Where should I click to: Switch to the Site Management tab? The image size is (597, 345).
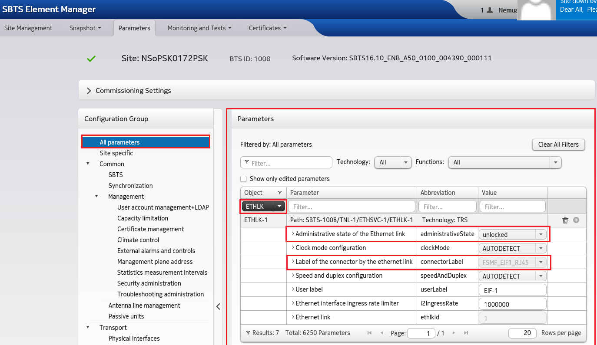click(28, 28)
